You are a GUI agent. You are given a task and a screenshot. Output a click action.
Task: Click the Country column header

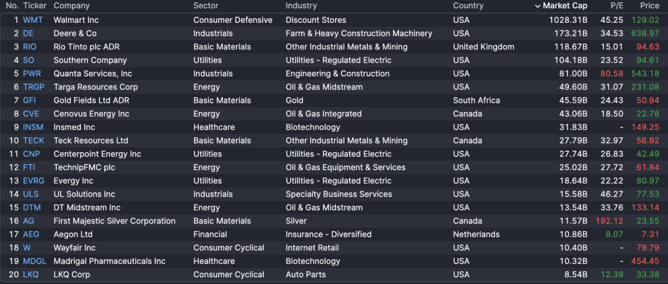(468, 6)
